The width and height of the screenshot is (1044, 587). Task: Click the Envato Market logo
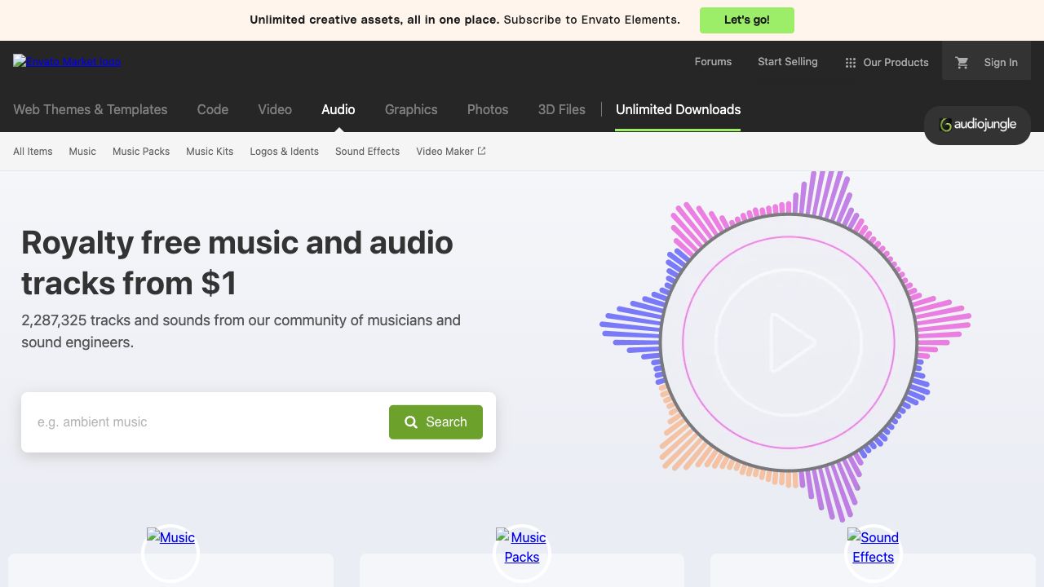click(67, 61)
